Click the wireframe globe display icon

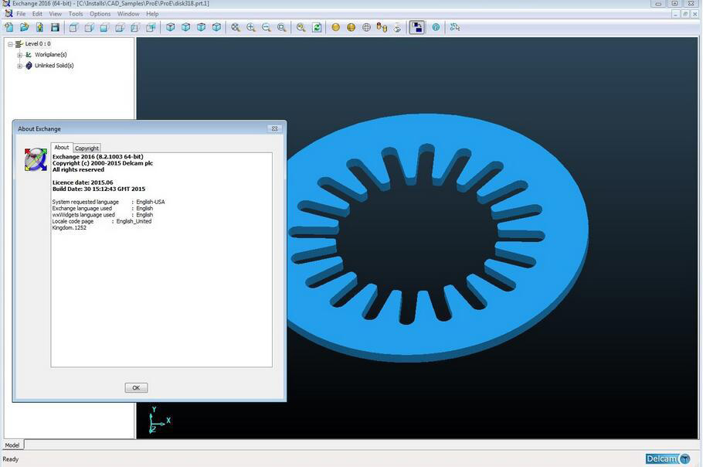[366, 27]
